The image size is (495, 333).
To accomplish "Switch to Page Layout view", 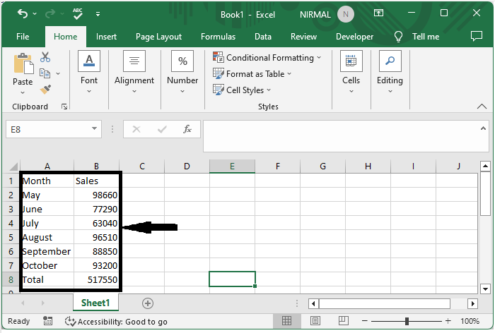I will (315, 321).
